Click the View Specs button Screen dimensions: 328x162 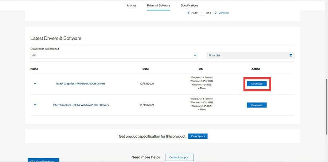click(198, 136)
